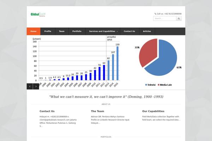212x141 pixels.
Task: Click the 'proyeksi APJII' chart label
Action: [x=112, y=38]
